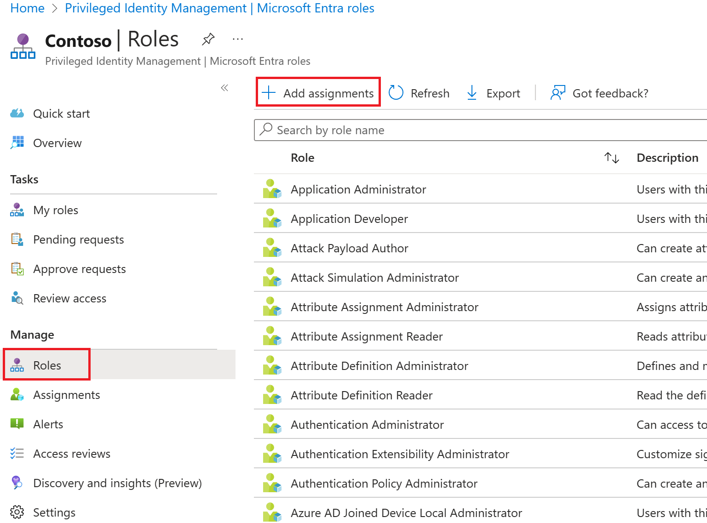
Task: Go to the Home breadcrumb link
Action: coord(27,8)
